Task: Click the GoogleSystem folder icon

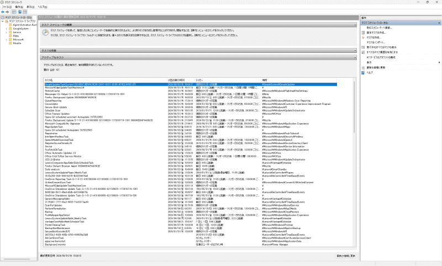Action: pyautogui.click(x=10, y=29)
